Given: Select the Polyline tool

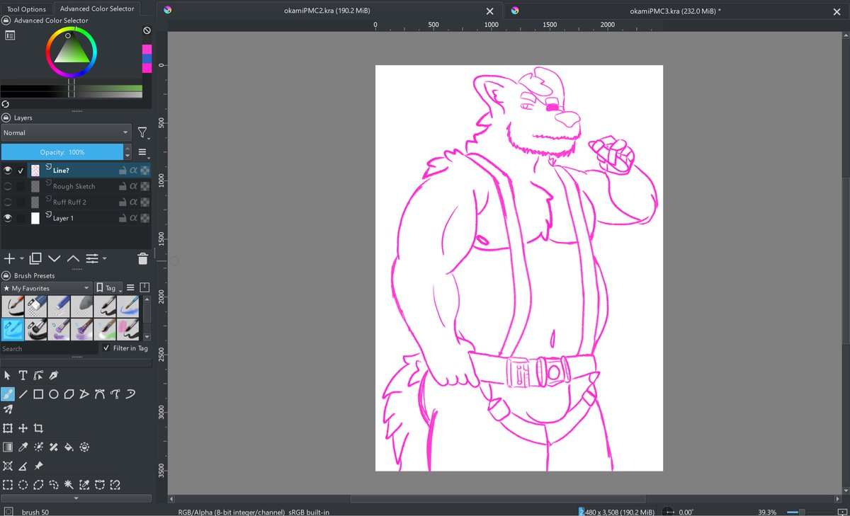Looking at the screenshot, I should (x=85, y=394).
